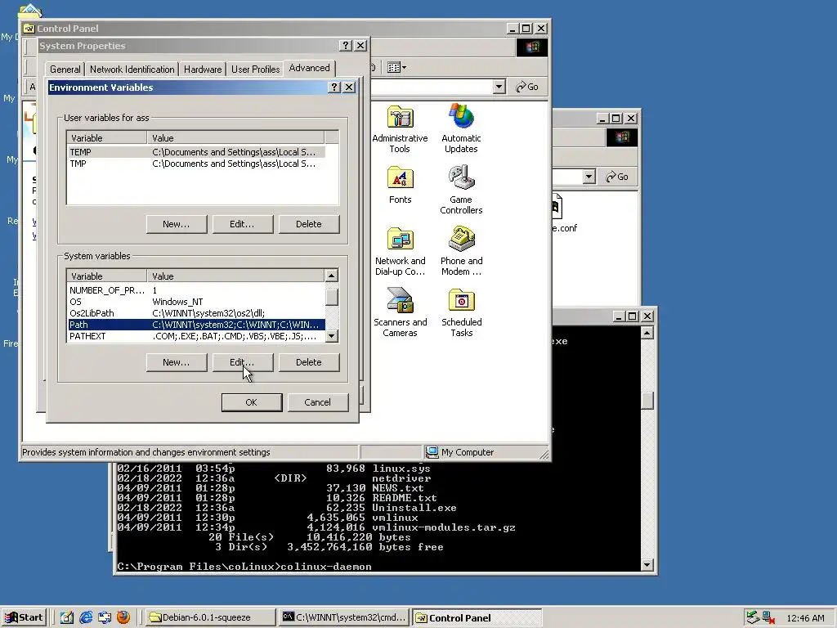The image size is (837, 628).
Task: Click the Environment Variables help question mark
Action: 334,87
